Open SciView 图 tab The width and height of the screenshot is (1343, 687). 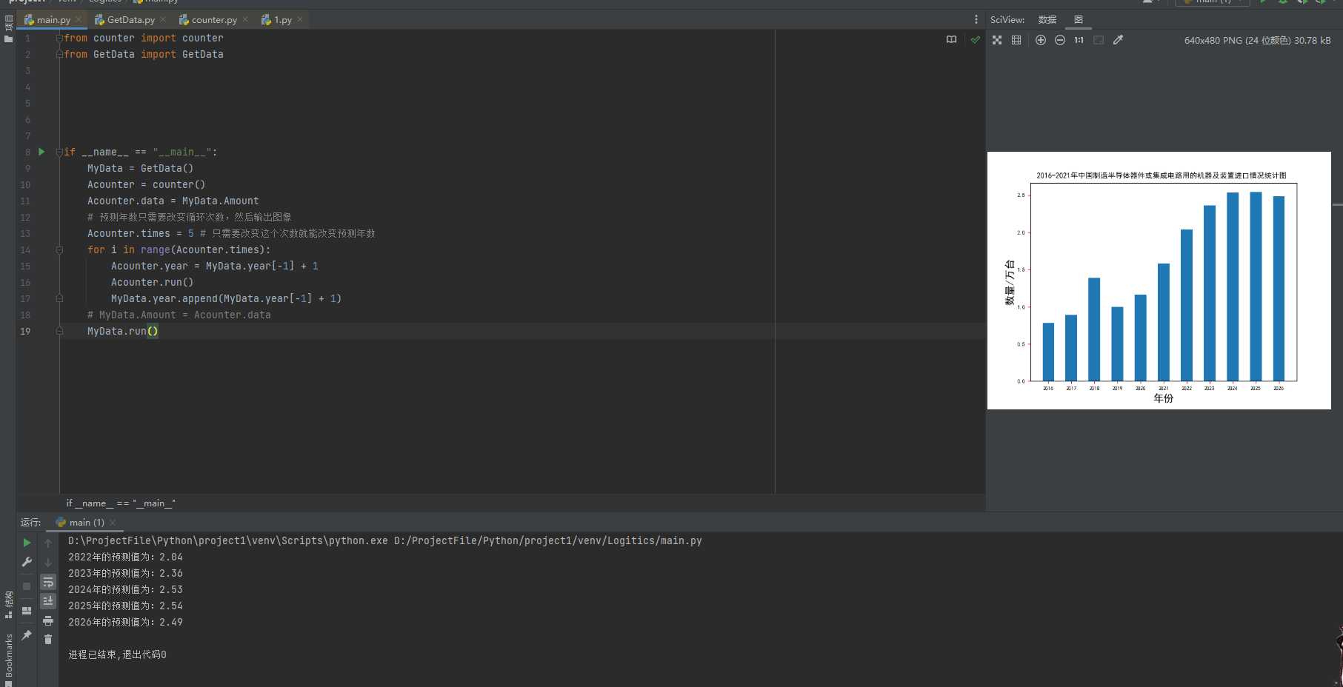pos(1079,20)
